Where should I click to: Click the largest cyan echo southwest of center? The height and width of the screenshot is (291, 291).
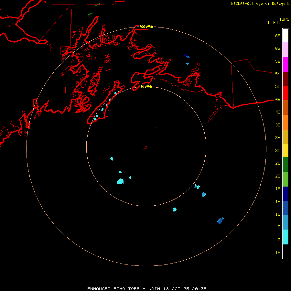coord(121,181)
